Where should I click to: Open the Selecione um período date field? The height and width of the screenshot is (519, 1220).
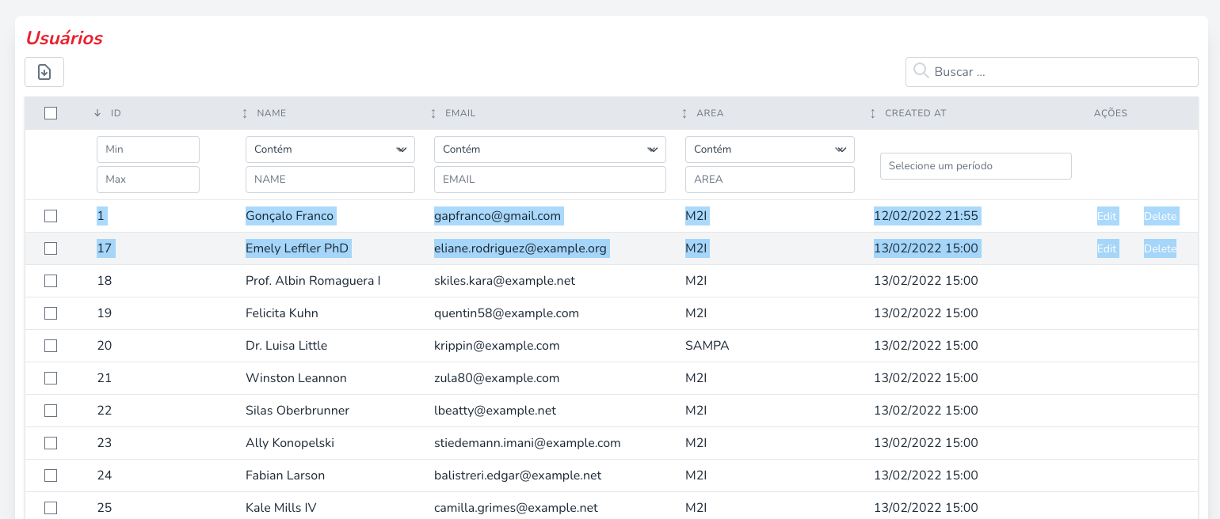click(976, 166)
